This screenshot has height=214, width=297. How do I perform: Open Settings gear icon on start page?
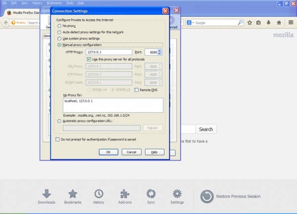(x=177, y=197)
